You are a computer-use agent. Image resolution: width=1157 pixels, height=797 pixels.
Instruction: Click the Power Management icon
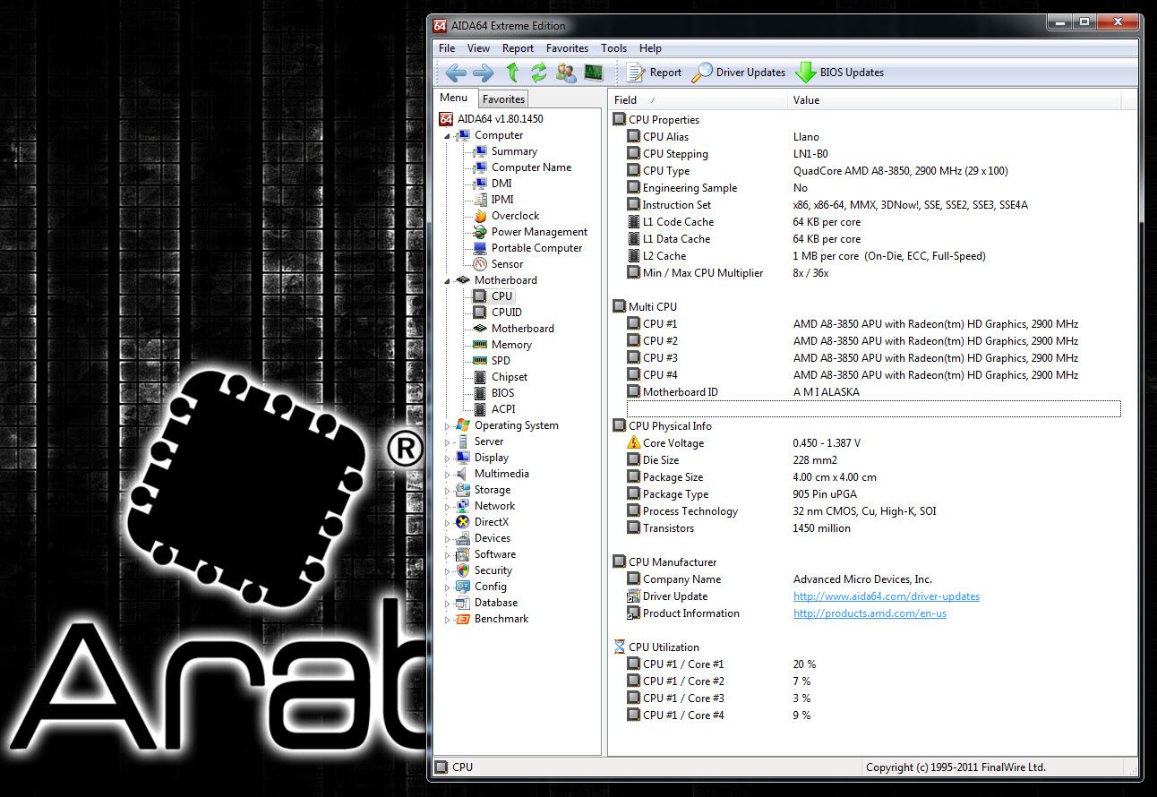coord(480,232)
